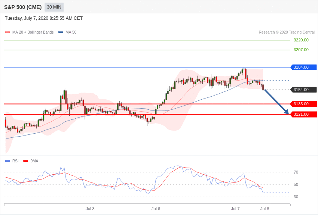Viewport: 318px width, 215px height.
Task: Click the 'Research © 2020 Trading Central' credit
Action: pyautogui.click(x=287, y=32)
